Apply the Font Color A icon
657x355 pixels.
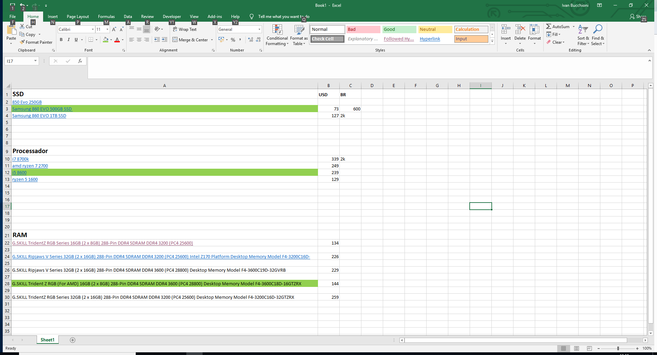point(117,40)
